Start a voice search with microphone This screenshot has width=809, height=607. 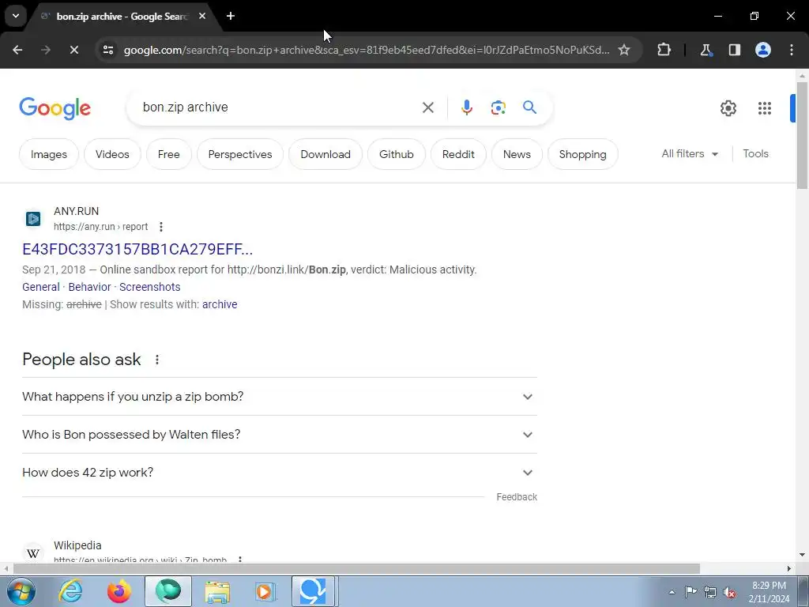(466, 107)
